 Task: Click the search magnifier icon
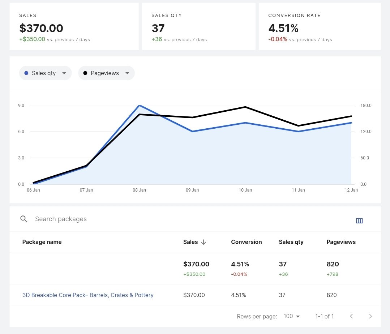(23, 219)
